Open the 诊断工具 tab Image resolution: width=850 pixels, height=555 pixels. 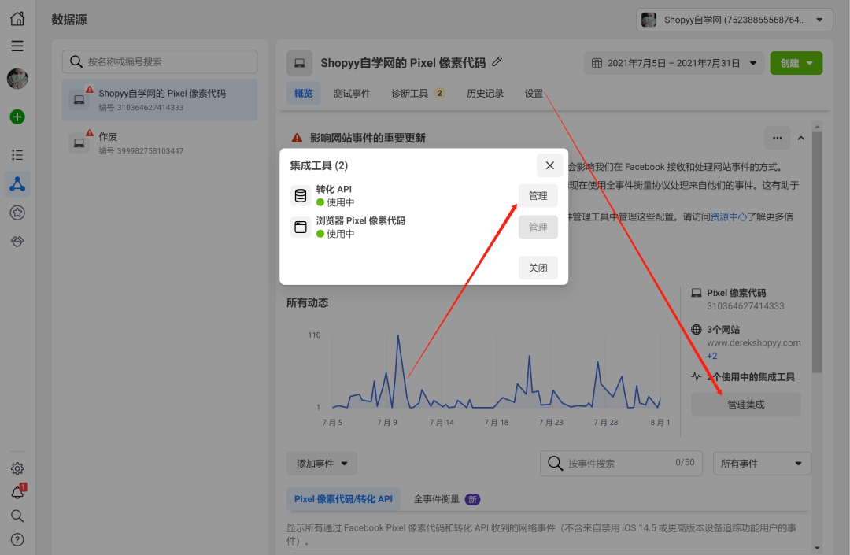[418, 93]
